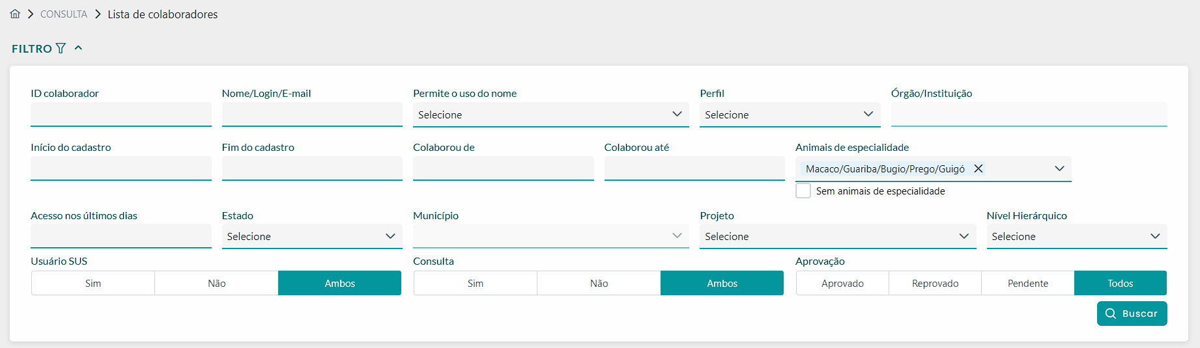The image size is (1200, 348).
Task: Expand the Projeto dropdown
Action: pos(838,236)
